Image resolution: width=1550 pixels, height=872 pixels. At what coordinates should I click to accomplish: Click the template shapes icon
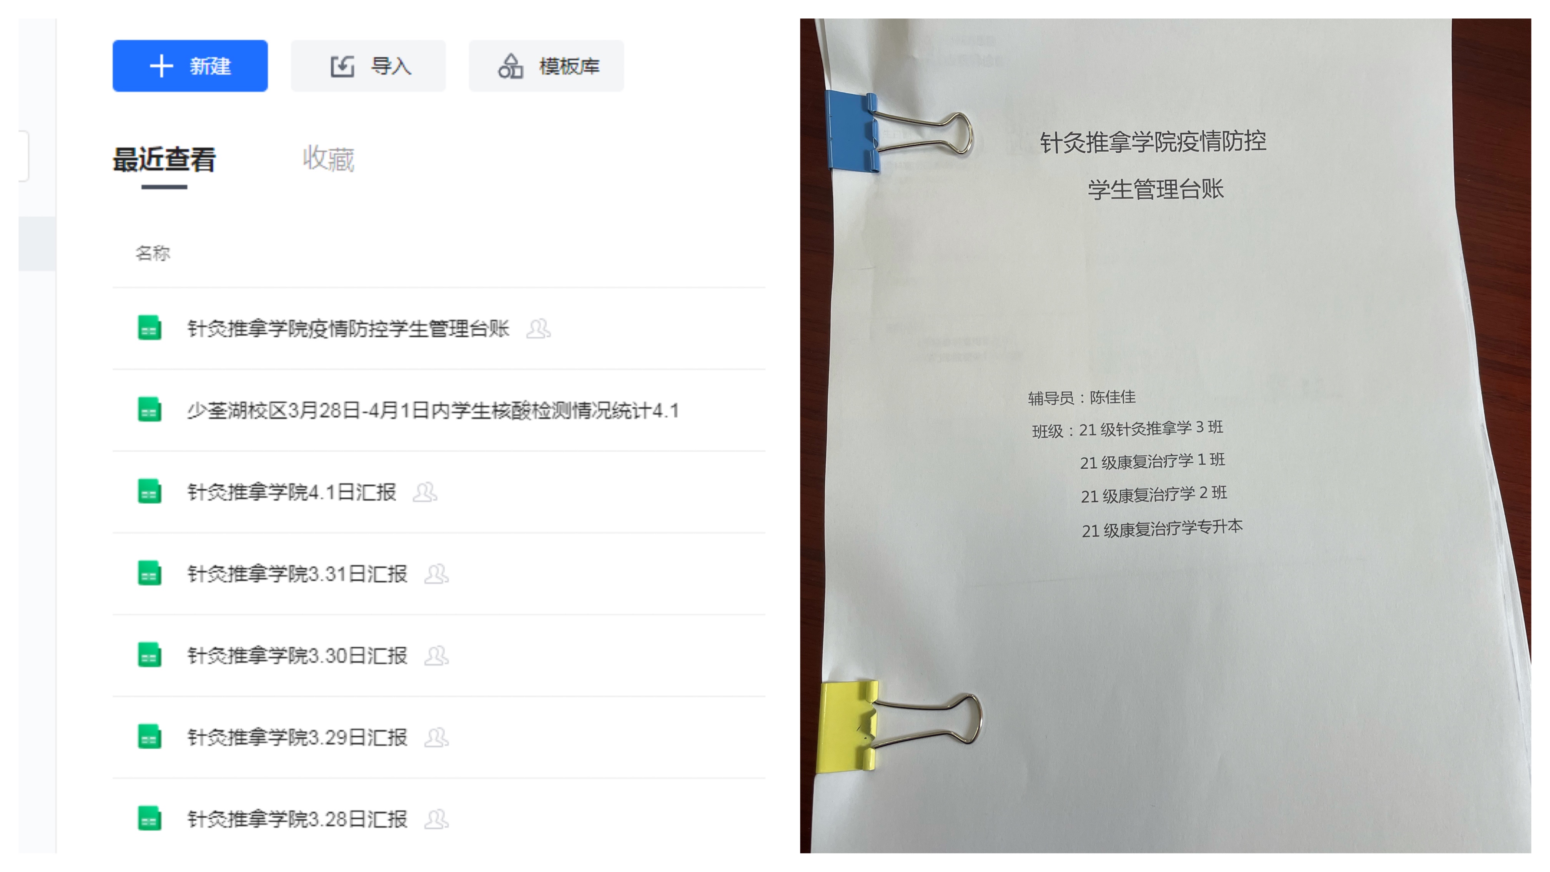tap(510, 66)
